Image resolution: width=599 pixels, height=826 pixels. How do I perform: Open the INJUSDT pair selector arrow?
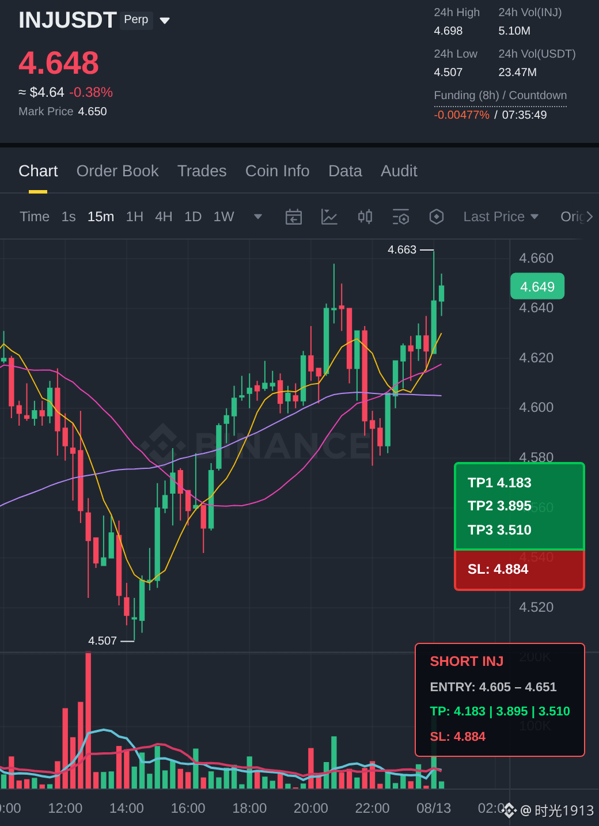pos(165,21)
